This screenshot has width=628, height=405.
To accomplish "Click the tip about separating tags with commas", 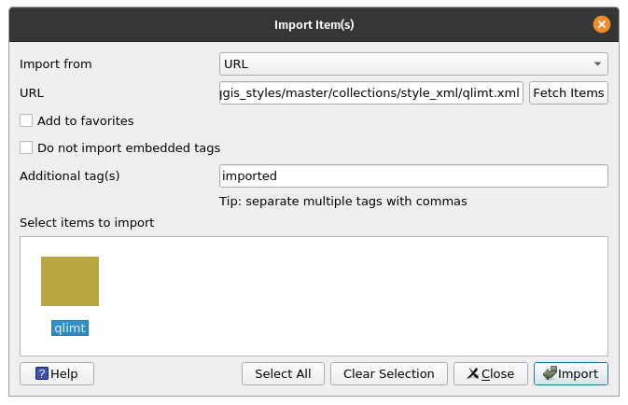I will coord(343,201).
